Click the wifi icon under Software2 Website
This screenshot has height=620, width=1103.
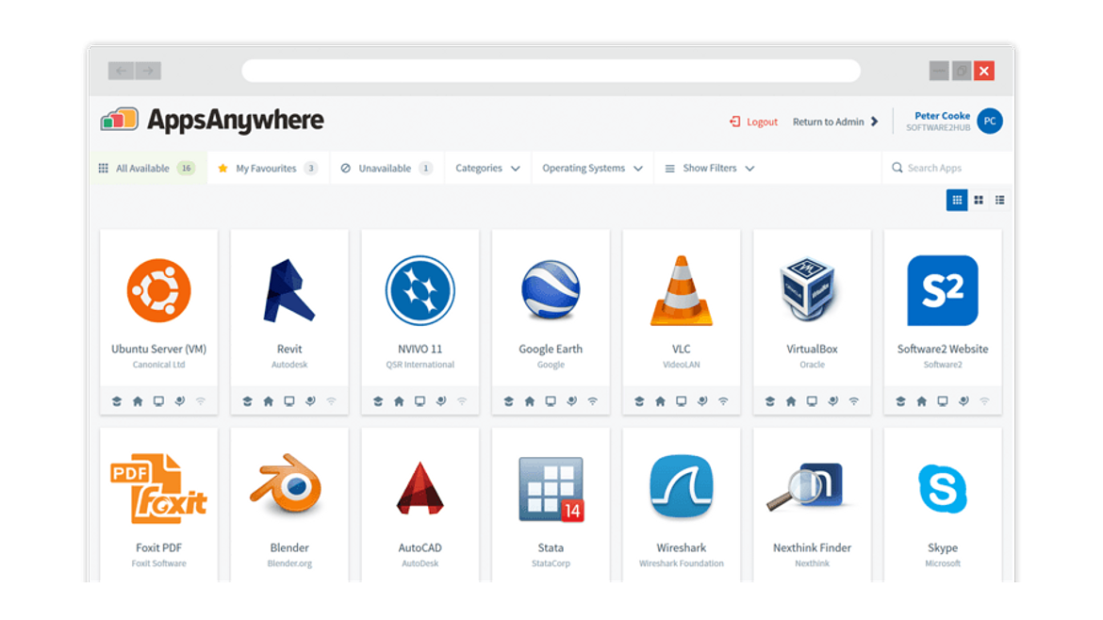pyautogui.click(x=984, y=401)
